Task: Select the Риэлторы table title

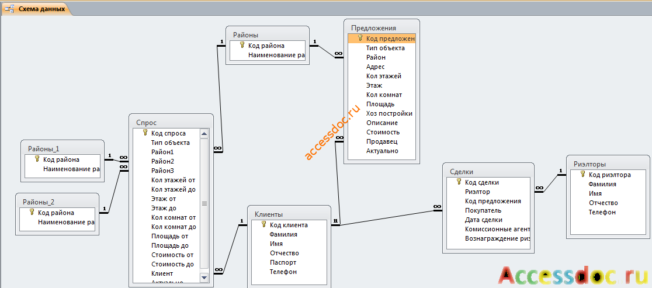Action: coord(589,164)
